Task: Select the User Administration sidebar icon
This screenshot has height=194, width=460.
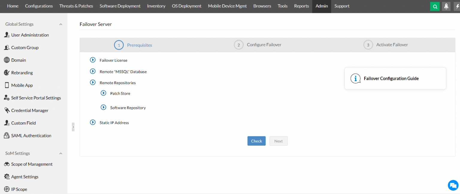Action: [7, 35]
